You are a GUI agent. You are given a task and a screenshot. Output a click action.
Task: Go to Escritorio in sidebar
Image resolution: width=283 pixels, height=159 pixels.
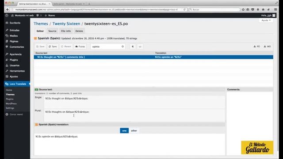(x=15, y=23)
